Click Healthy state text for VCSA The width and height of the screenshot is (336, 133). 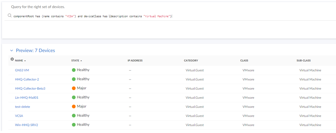pos(83,115)
